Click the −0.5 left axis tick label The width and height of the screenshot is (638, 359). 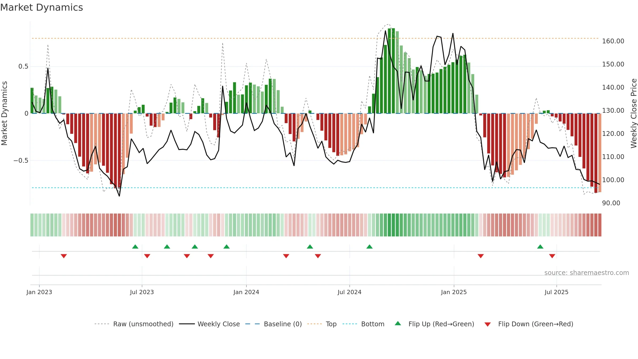coord(21,160)
